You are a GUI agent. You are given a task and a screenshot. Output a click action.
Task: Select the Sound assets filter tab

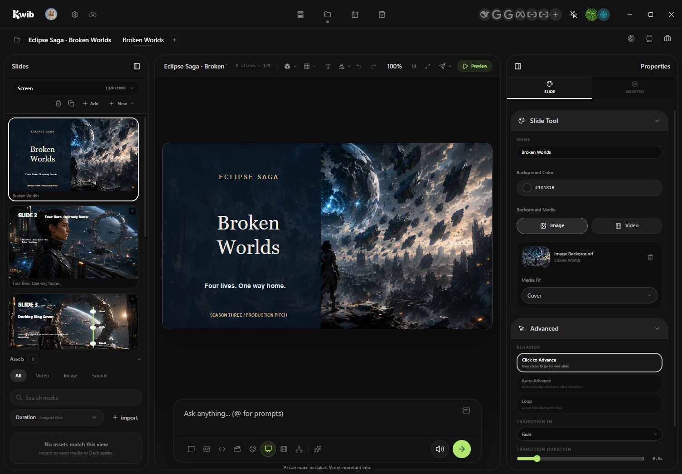pyautogui.click(x=99, y=376)
